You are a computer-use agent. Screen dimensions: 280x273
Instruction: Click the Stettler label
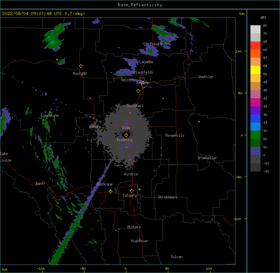tap(206, 77)
